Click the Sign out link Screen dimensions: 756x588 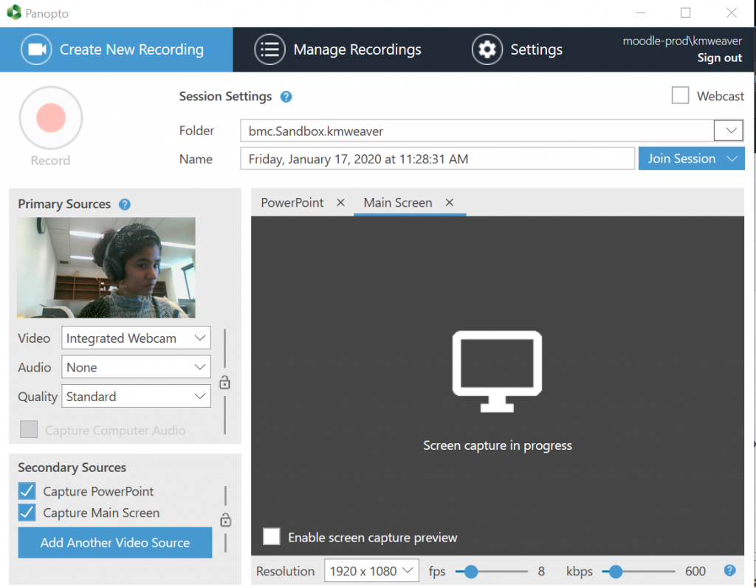tap(719, 58)
